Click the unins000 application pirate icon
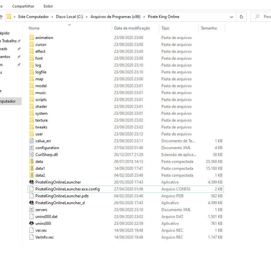This screenshot has height=254, width=271. point(31,223)
